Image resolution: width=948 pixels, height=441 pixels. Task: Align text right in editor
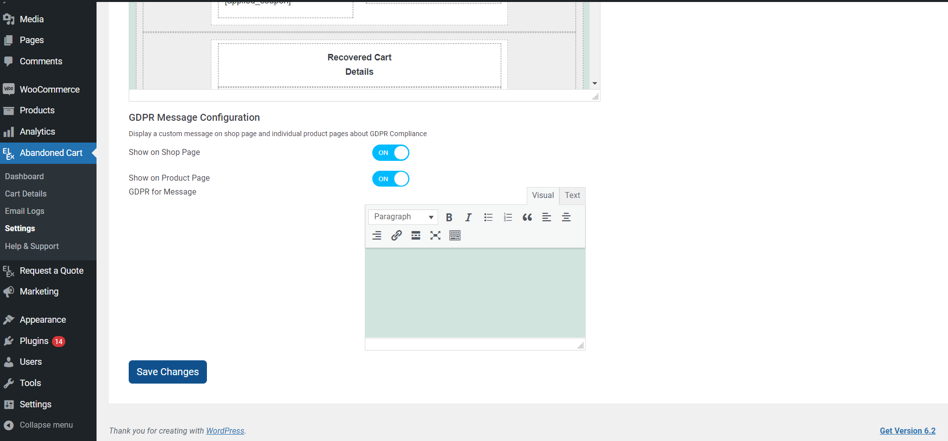pyautogui.click(x=377, y=236)
